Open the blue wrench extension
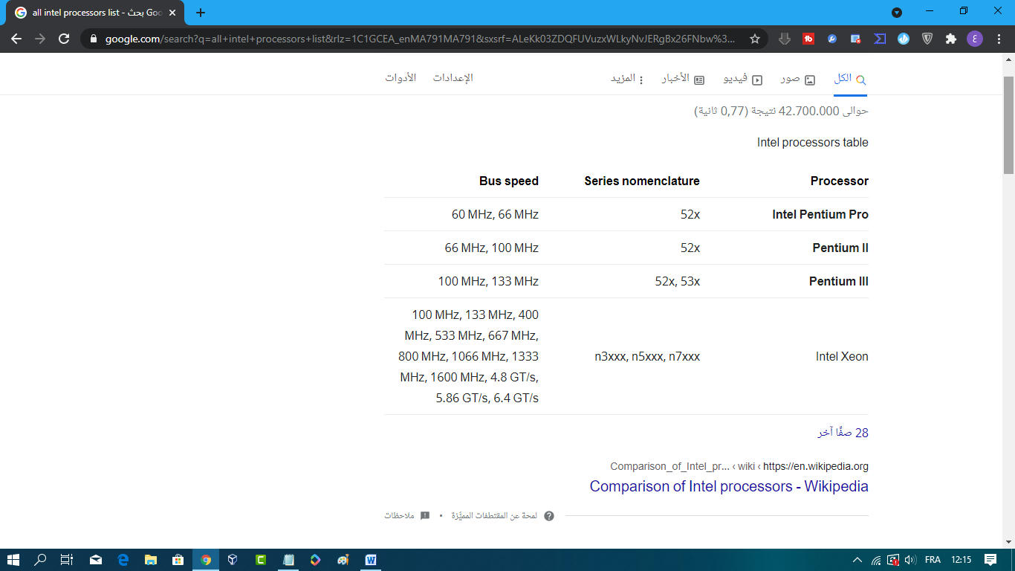 point(832,39)
